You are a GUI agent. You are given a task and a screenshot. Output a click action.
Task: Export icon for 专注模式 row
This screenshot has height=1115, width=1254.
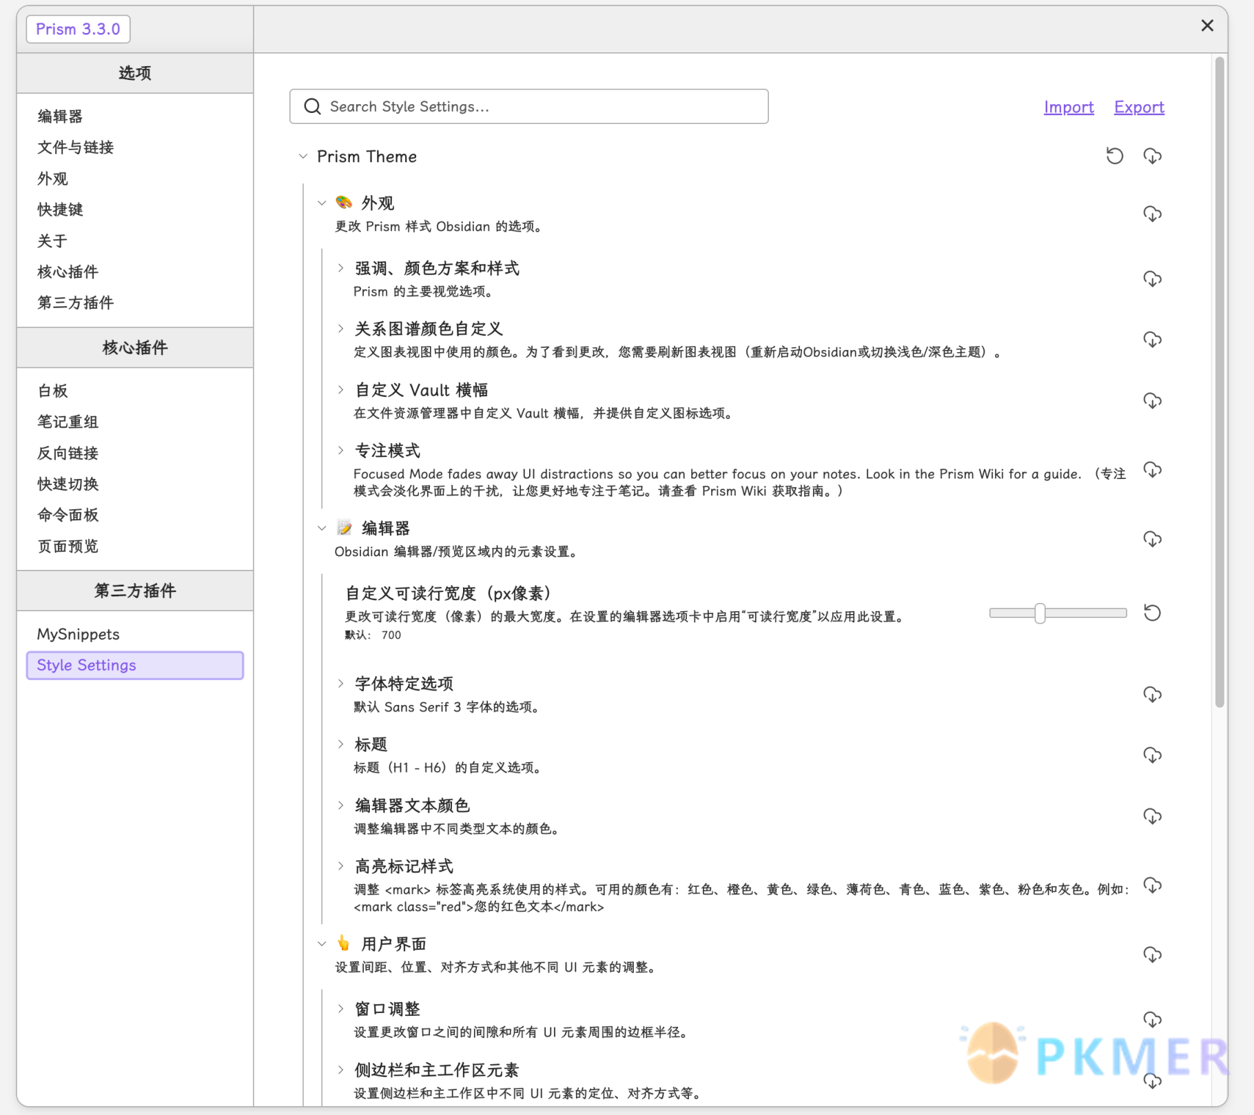(x=1152, y=470)
